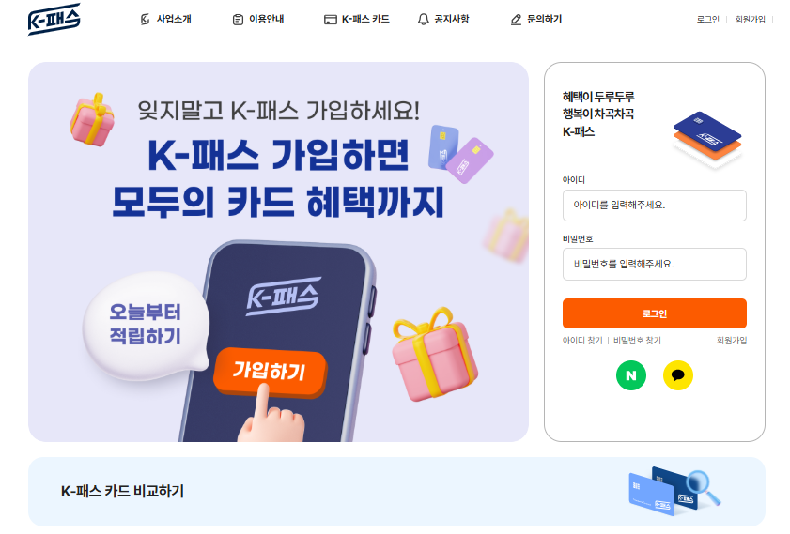Click the K-패스 logo in the header
This screenshot has width=790, height=534.
point(54,19)
